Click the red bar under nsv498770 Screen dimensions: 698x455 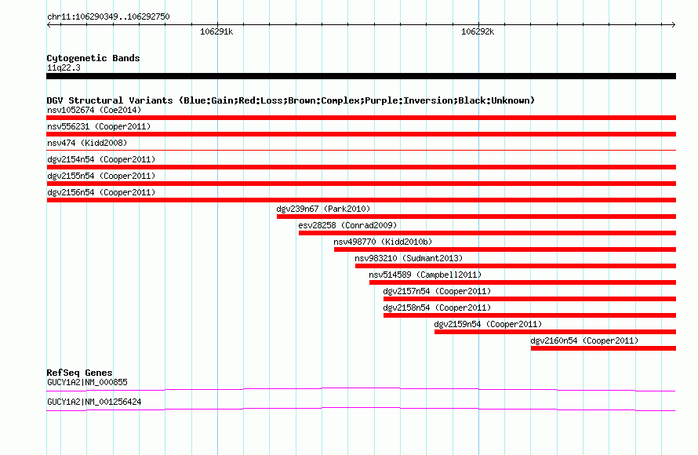[x=505, y=249]
